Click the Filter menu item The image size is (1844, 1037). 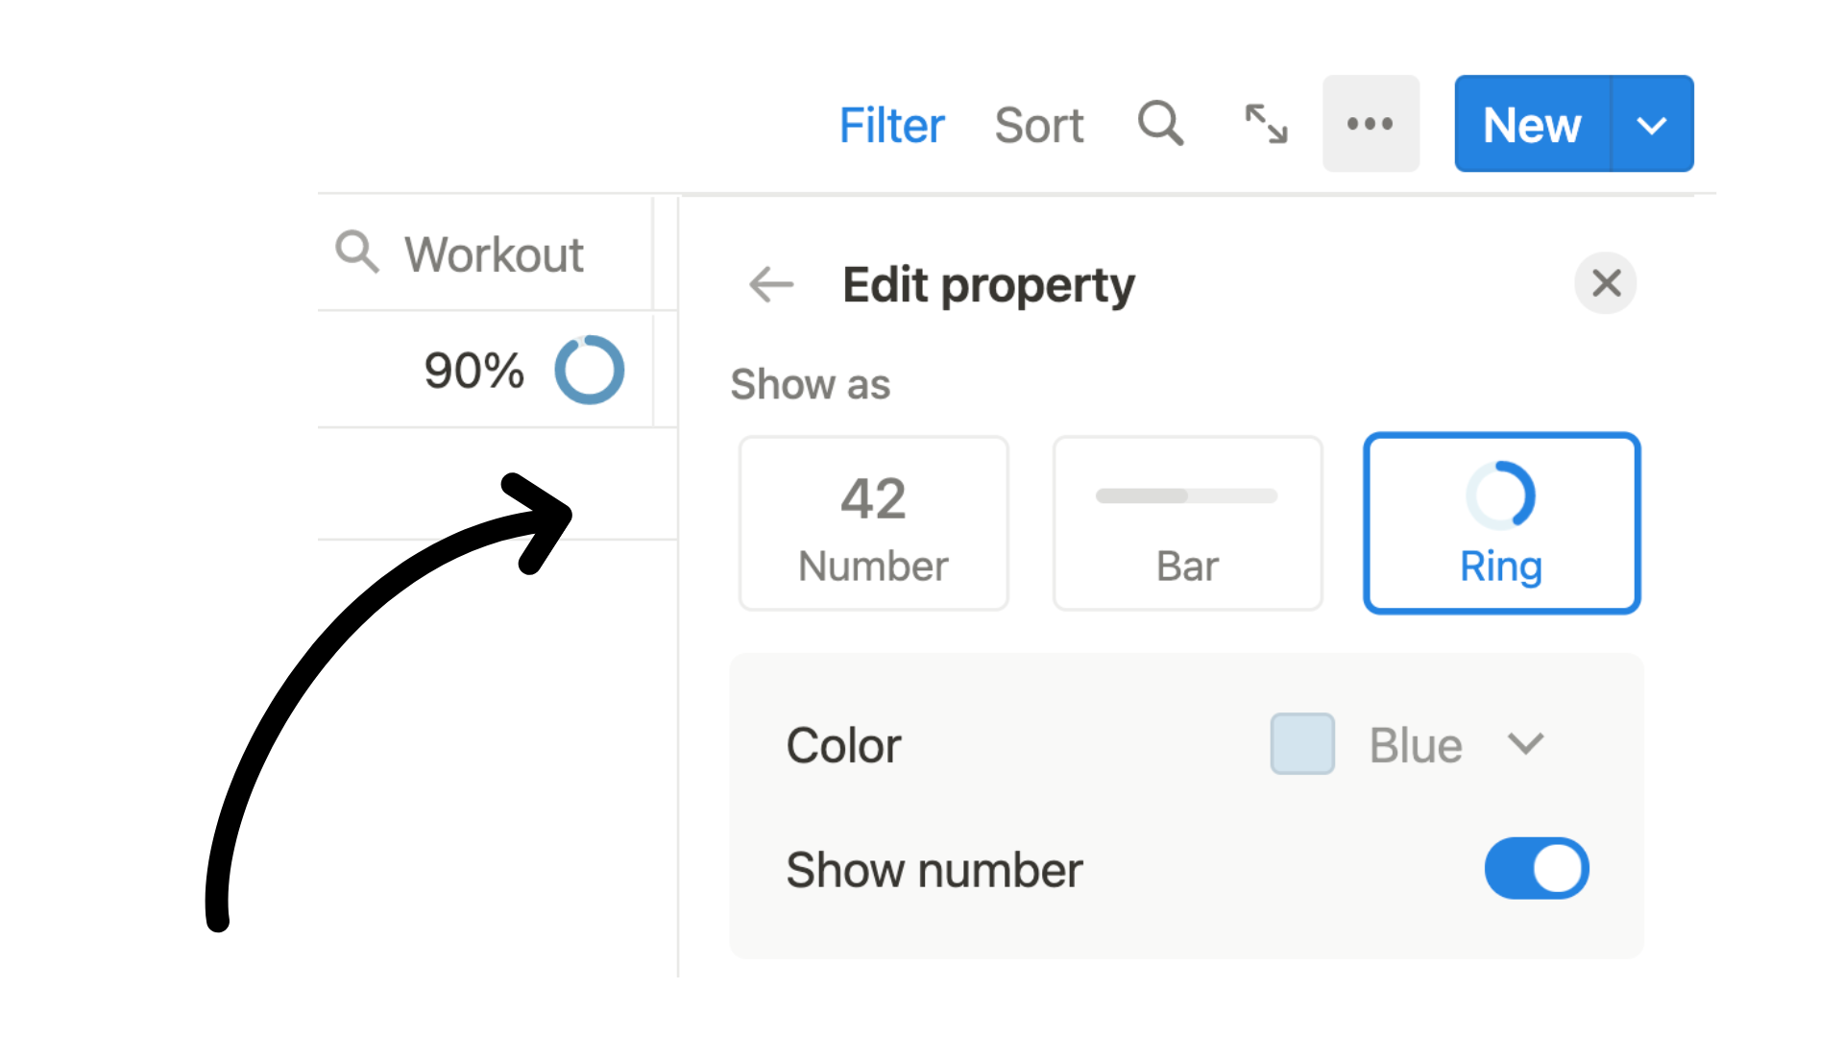pyautogui.click(x=893, y=123)
